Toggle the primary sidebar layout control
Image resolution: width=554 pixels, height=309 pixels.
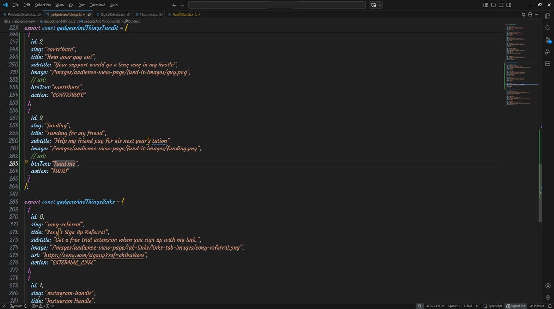pos(493,5)
